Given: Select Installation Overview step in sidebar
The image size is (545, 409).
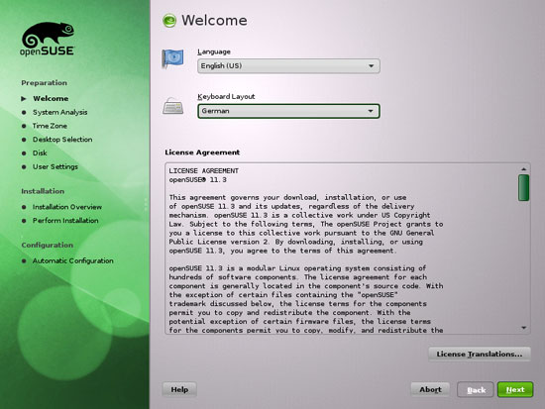Looking at the screenshot, I should [x=67, y=207].
